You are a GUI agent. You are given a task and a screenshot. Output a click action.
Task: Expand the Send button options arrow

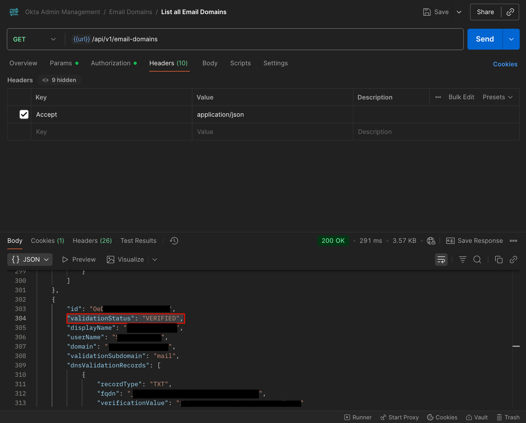(511, 39)
